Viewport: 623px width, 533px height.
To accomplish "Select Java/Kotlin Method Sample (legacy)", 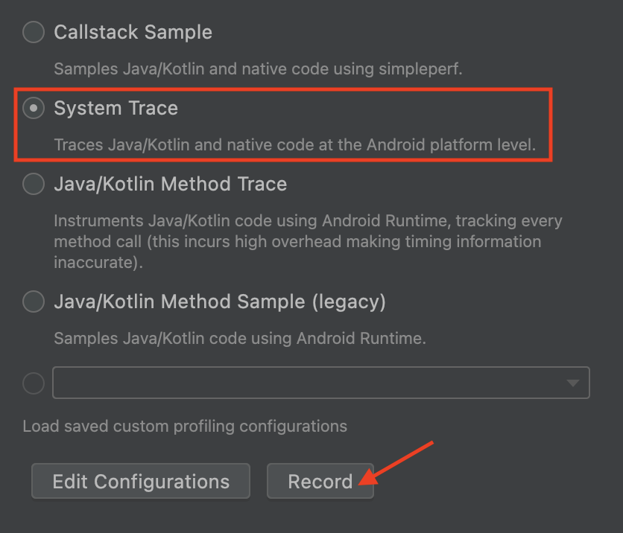I will 33,301.
